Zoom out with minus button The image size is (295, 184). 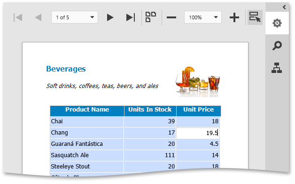(171, 17)
